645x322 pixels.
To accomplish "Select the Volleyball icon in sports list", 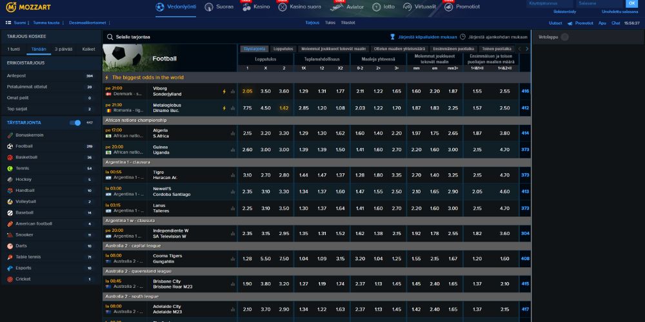I will click(10, 202).
